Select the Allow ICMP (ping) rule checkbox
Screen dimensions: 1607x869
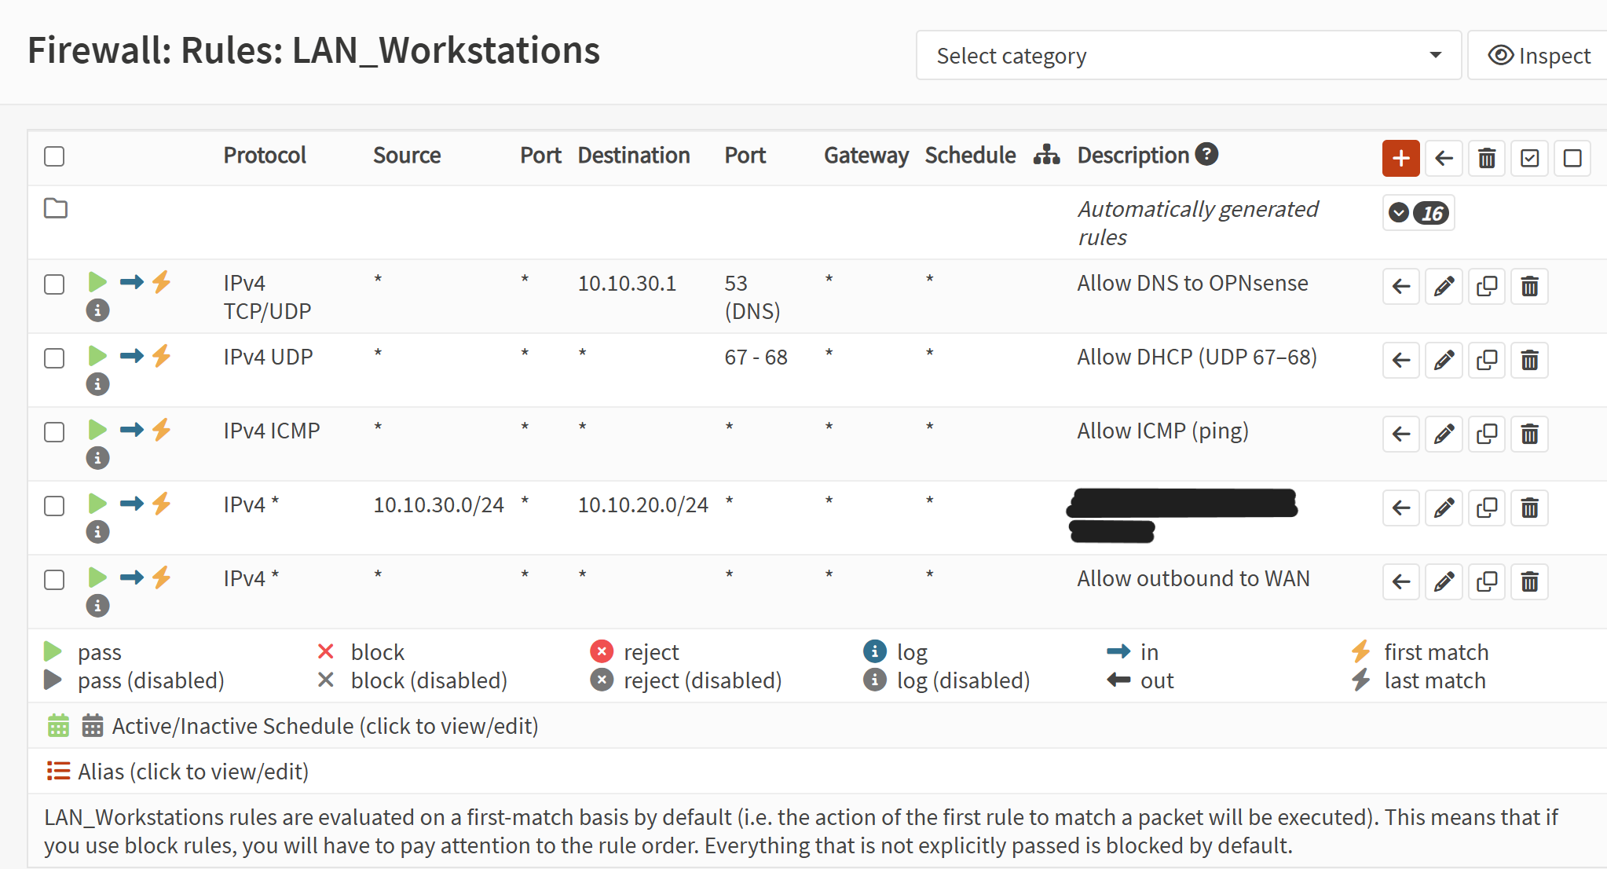pos(54,432)
